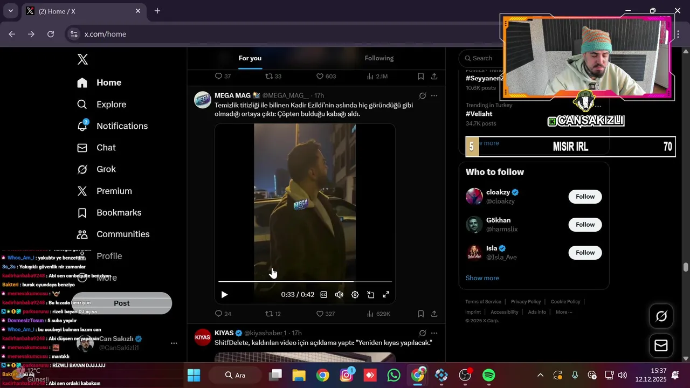Mute the video's volume
The width and height of the screenshot is (690, 388).
[x=339, y=295]
